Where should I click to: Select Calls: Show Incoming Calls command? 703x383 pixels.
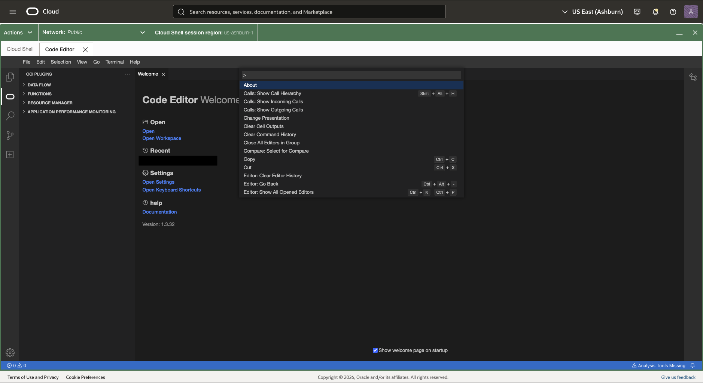click(351, 102)
